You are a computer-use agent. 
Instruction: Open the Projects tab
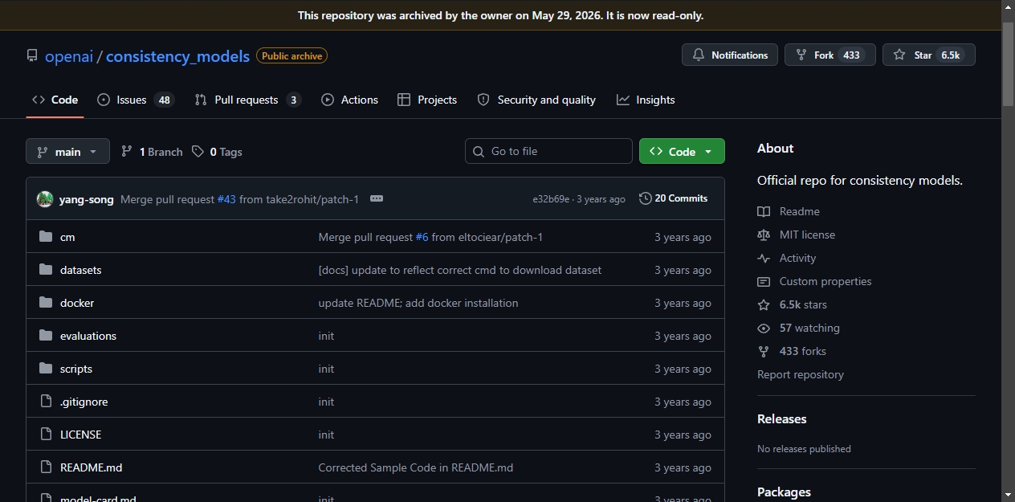[x=427, y=100]
